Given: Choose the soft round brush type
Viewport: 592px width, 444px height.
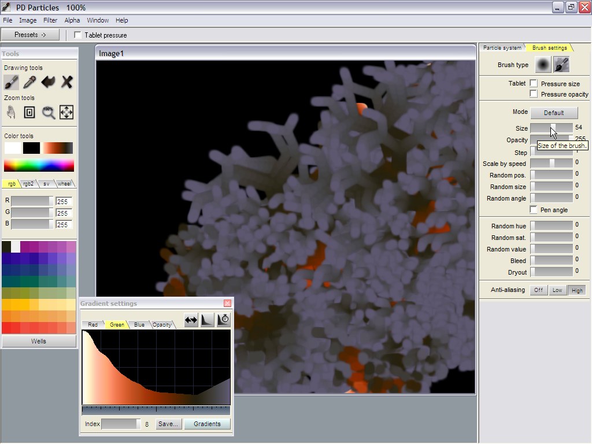Looking at the screenshot, I should tap(542, 65).
